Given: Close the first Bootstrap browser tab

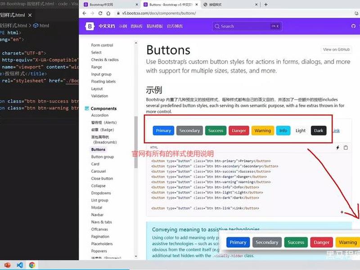Looking at the screenshot, I should (137, 4).
